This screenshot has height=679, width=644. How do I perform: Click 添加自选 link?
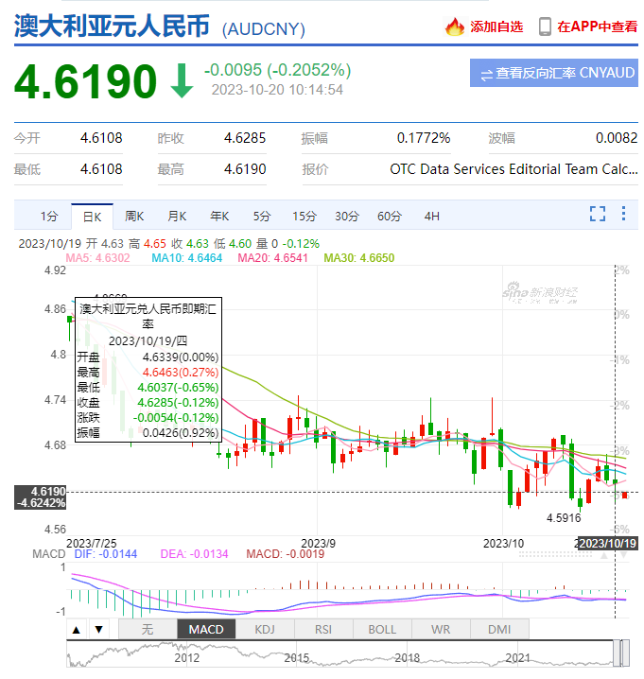pyautogui.click(x=496, y=26)
